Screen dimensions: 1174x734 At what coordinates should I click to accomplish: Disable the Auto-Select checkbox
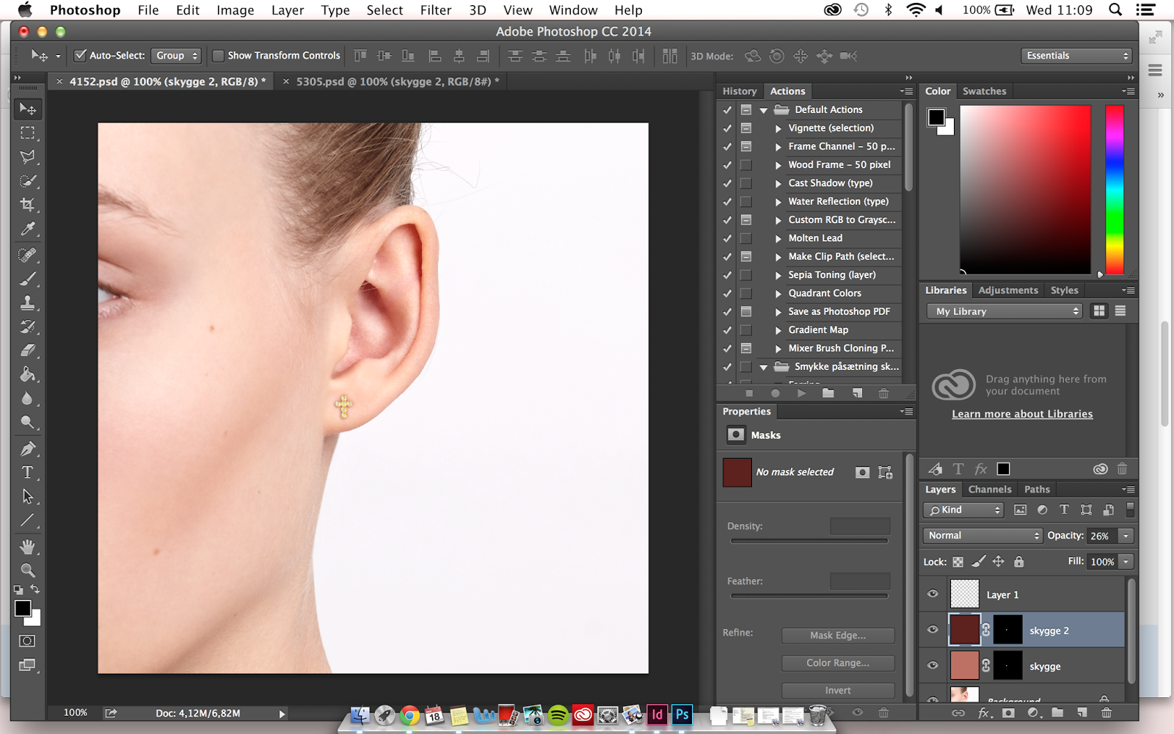click(x=81, y=56)
